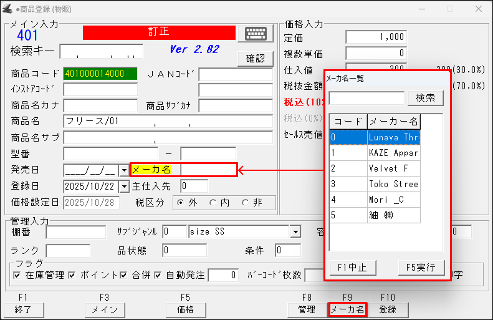Open the 発売日 date dropdown
The width and height of the screenshot is (493, 320).
123,170
